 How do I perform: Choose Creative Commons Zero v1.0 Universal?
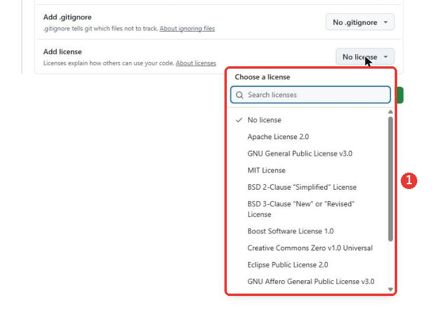[308, 248]
